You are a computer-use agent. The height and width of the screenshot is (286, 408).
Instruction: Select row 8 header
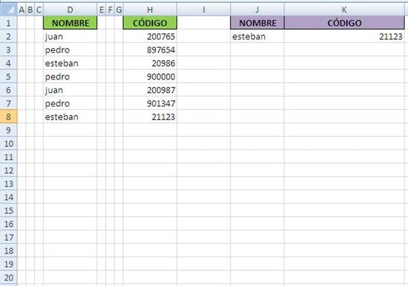[8, 117]
